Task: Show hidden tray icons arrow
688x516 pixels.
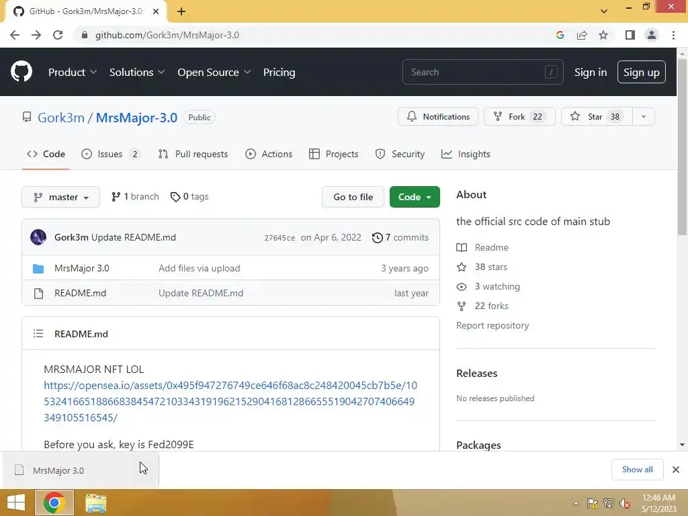Action: click(576, 503)
